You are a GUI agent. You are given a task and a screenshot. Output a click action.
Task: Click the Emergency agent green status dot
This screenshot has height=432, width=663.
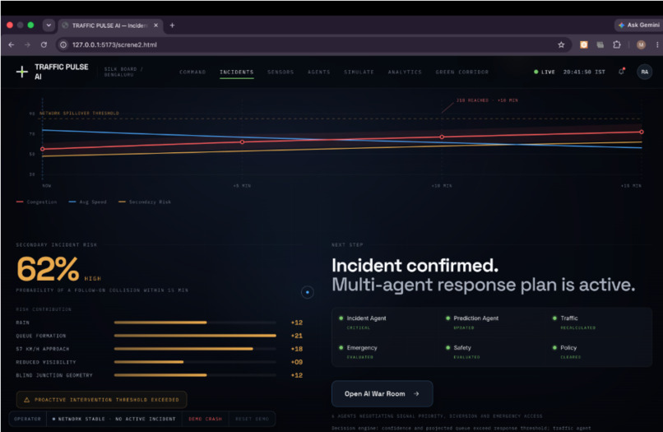click(341, 348)
